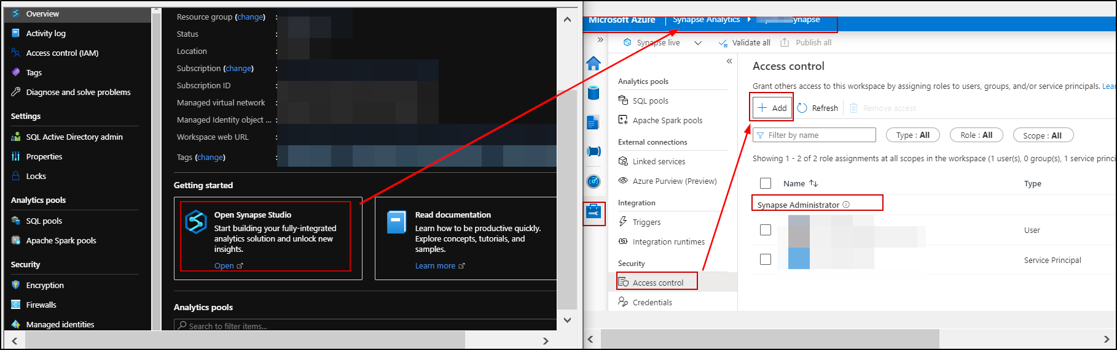Image resolution: width=1117 pixels, height=350 pixels.
Task: Click the Access control IAM people icon
Action: [15, 53]
